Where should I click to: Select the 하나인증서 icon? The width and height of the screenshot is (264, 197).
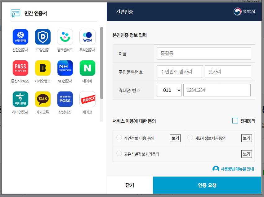point(20,99)
